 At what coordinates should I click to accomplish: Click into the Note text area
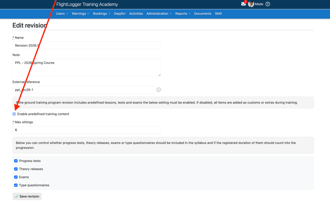coord(87,68)
